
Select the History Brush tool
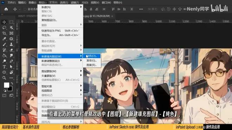coord(4,50)
